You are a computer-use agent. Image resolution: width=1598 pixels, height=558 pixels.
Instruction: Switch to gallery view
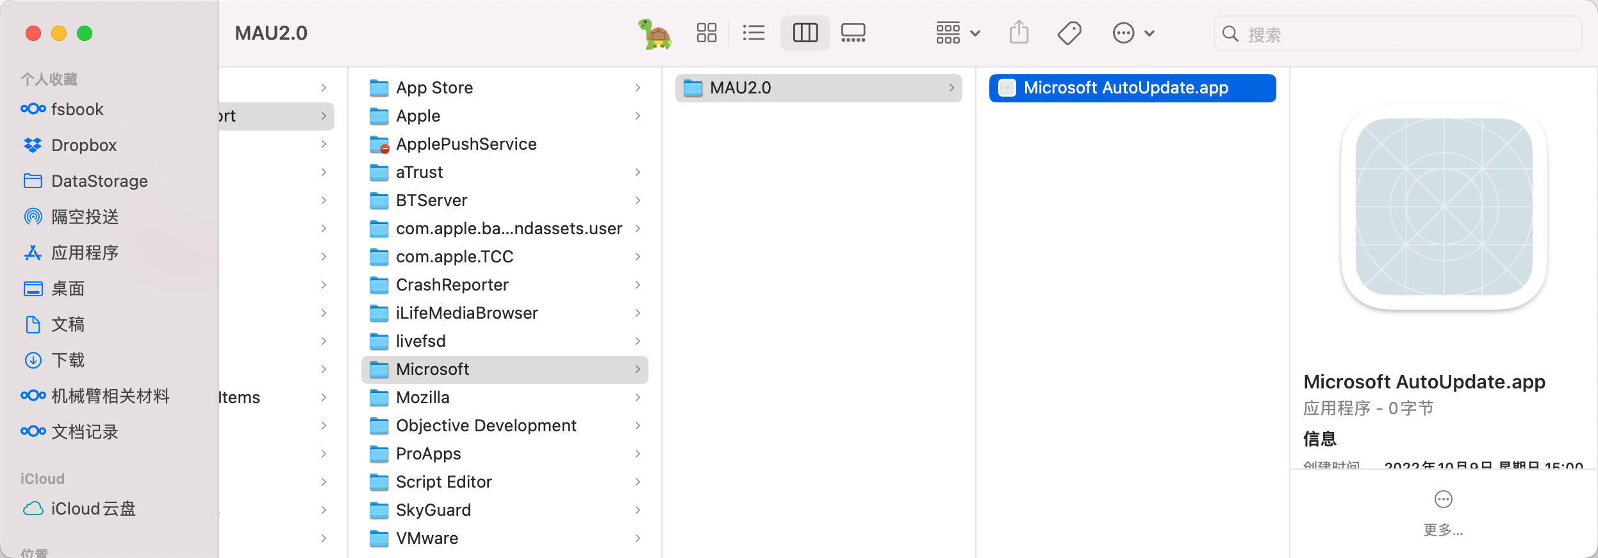coord(853,33)
